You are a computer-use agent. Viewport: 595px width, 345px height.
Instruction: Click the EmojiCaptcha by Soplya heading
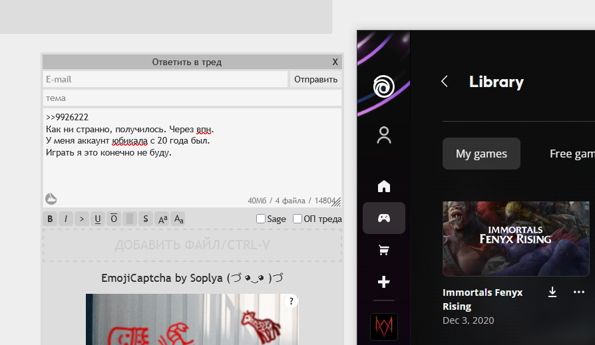(x=192, y=278)
